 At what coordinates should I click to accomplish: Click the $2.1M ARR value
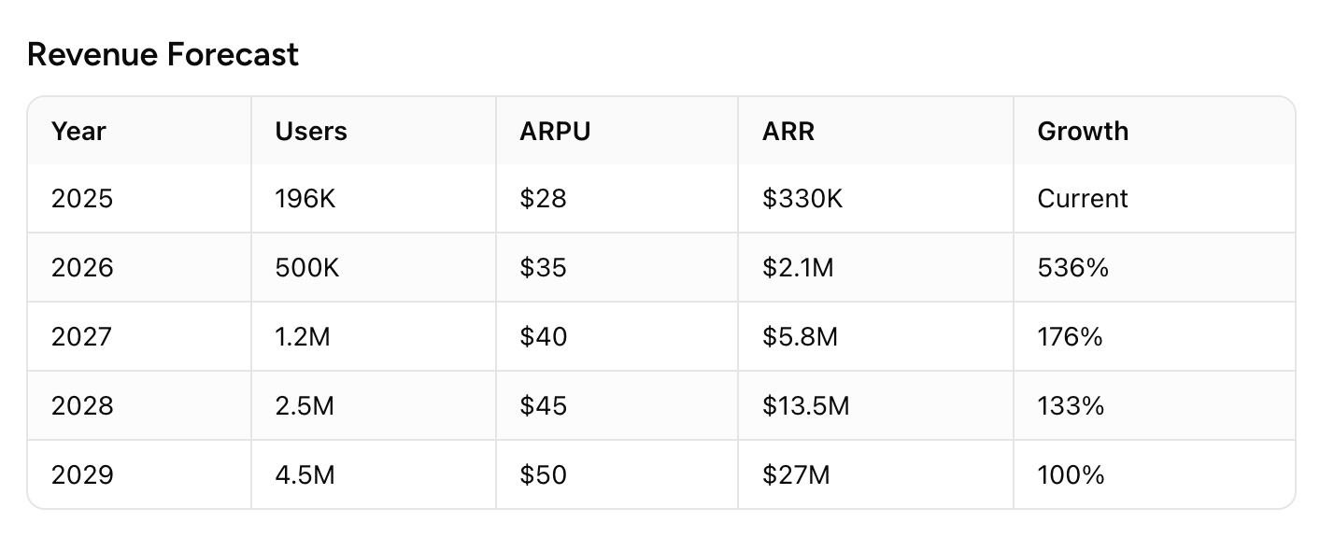pyautogui.click(x=798, y=268)
